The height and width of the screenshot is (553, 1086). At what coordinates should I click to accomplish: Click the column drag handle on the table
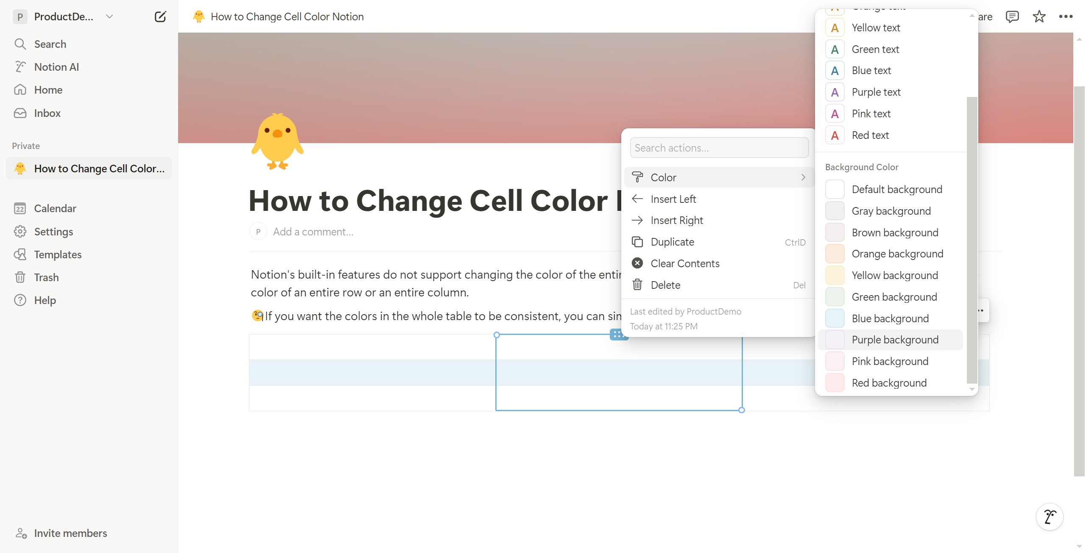point(618,335)
